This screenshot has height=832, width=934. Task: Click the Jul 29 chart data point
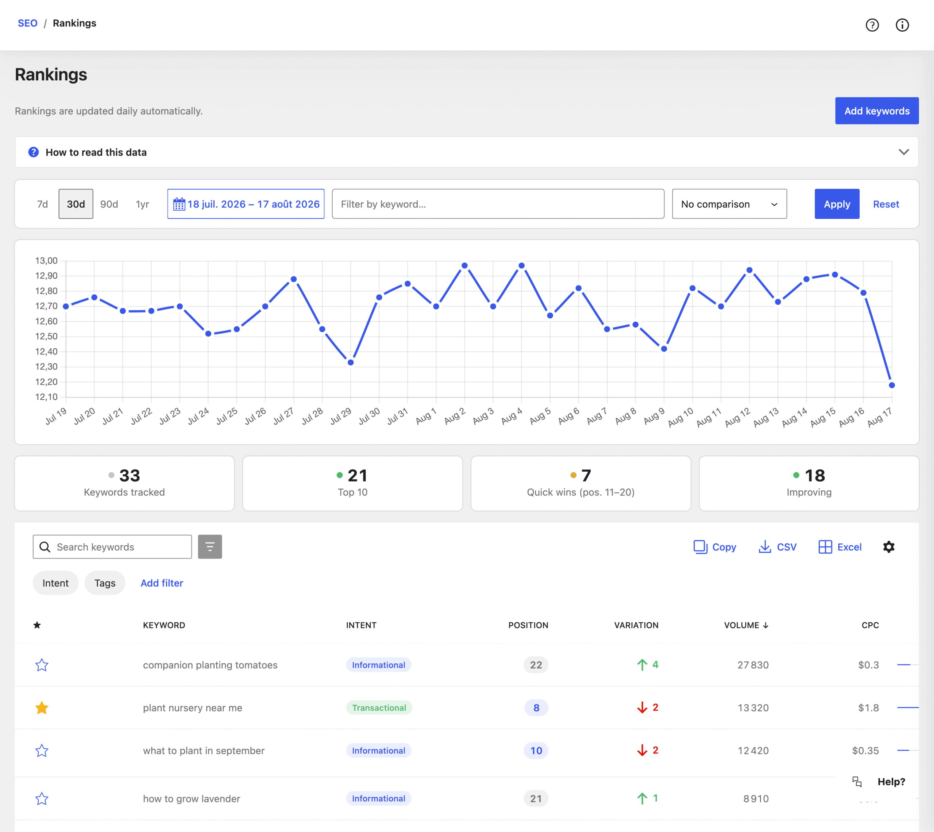click(x=351, y=363)
